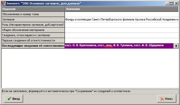
Task: Click the Заглавие value field
Action: tap(122, 20)
